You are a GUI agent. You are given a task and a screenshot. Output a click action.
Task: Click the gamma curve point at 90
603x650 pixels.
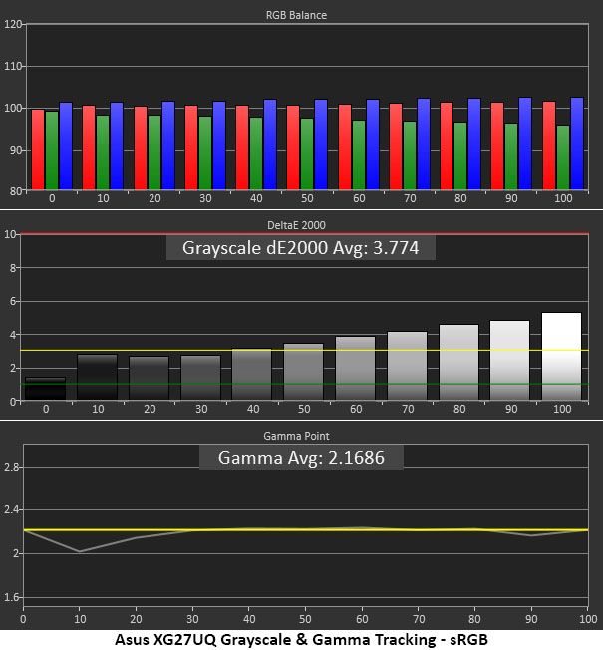531,535
